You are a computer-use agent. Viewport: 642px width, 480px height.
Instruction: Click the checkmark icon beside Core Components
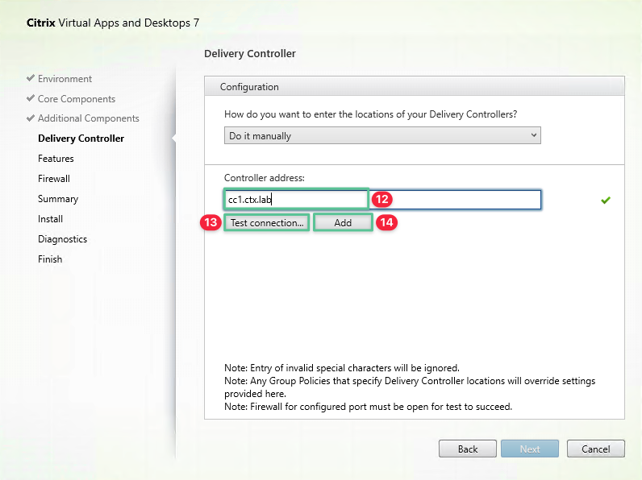click(31, 98)
